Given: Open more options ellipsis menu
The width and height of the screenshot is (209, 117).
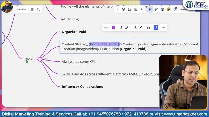Looking at the screenshot, I should click(163, 28).
